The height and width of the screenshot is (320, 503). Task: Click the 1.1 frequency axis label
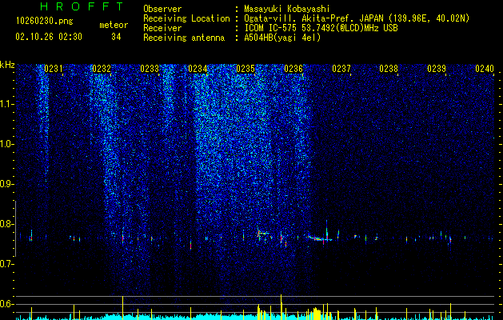pos(6,104)
